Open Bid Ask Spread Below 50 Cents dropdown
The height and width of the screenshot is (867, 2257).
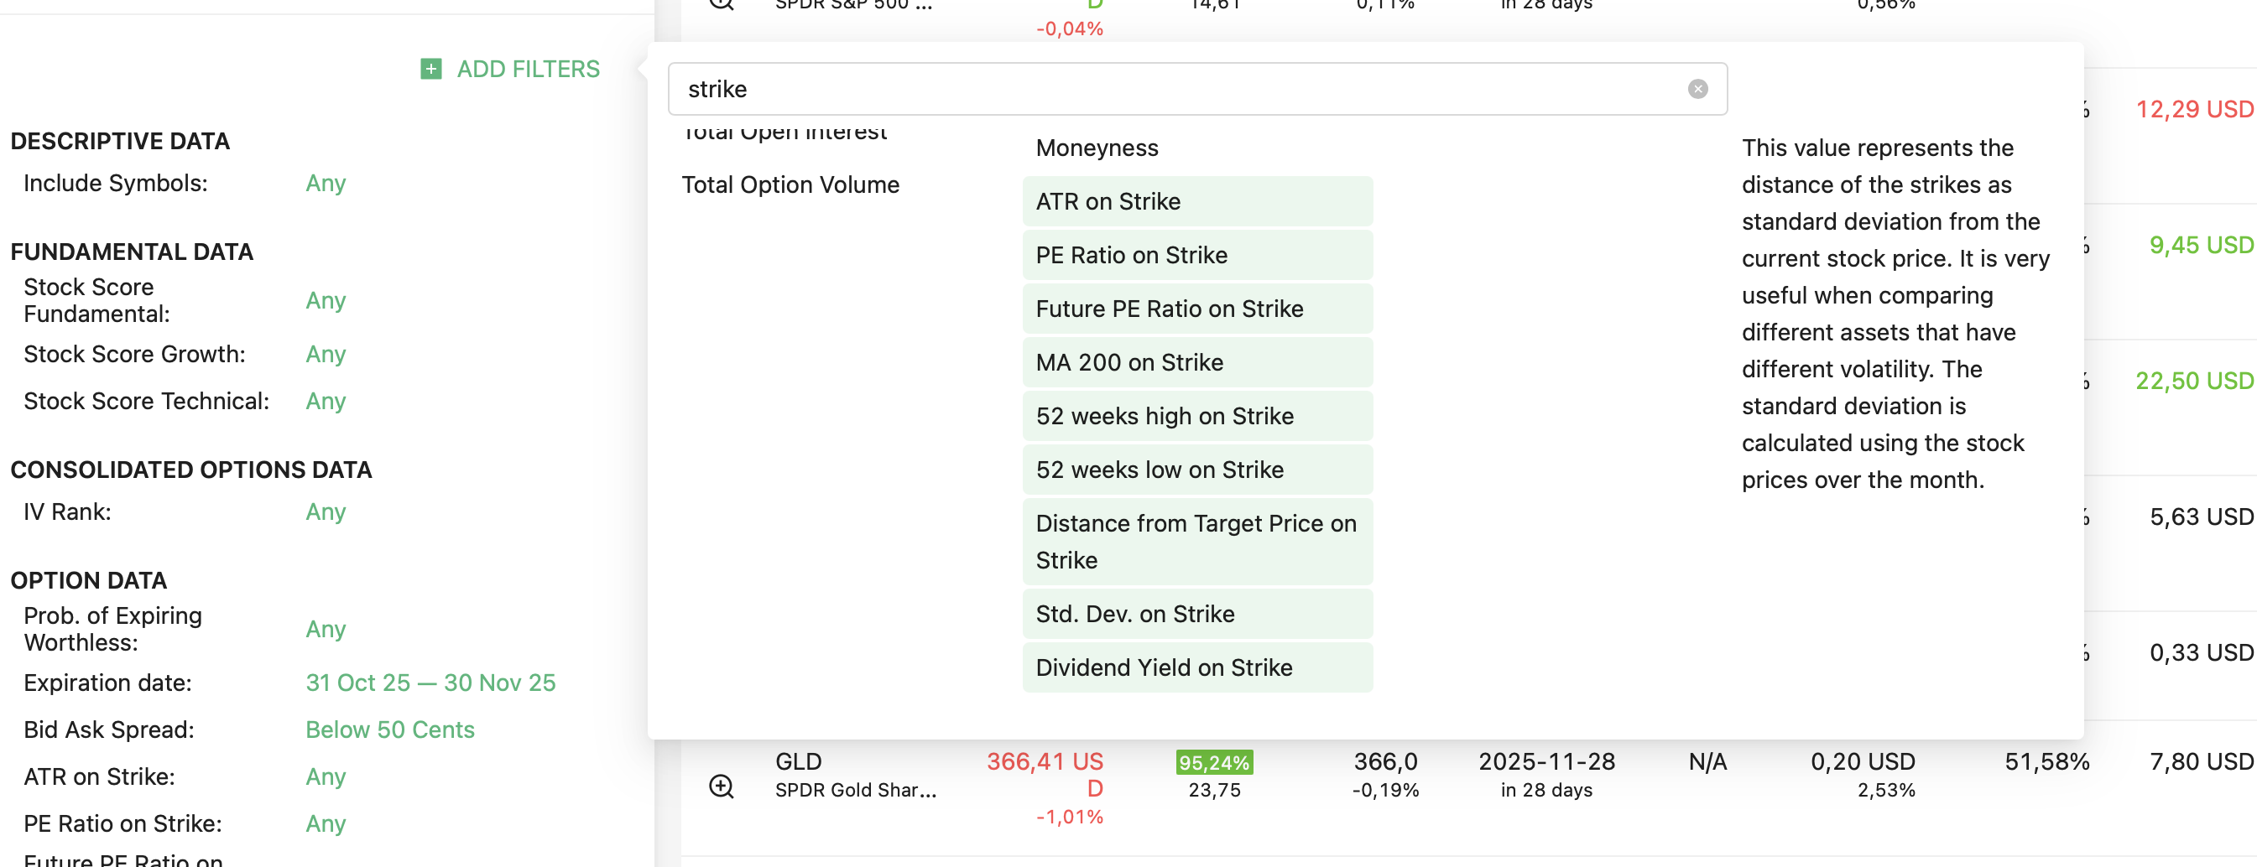(390, 729)
